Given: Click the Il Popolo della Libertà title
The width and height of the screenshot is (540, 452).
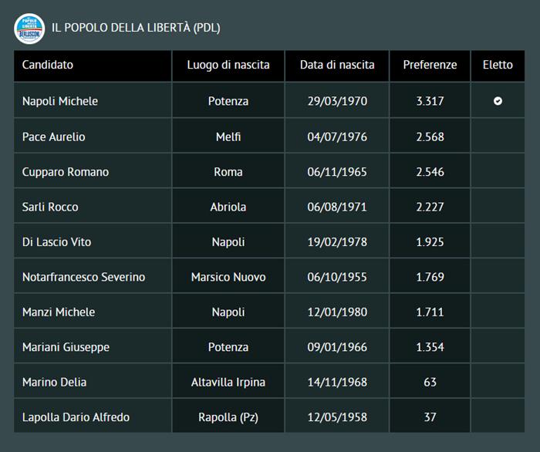Looking at the screenshot, I should [x=136, y=29].
